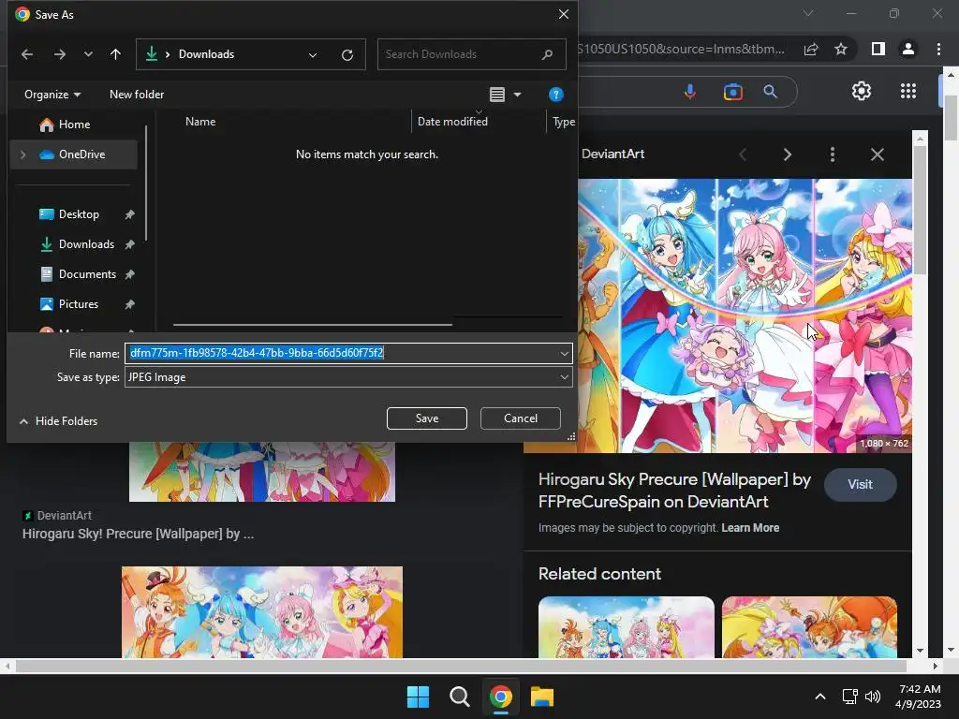This screenshot has height=719, width=959.
Task: Share this page from Chrome address bar
Action: (811, 49)
